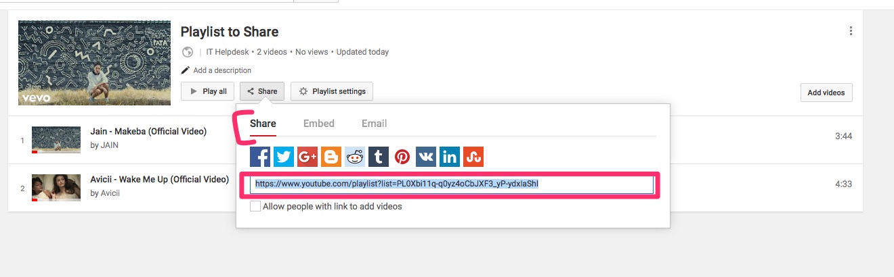The width and height of the screenshot is (894, 277).
Task: Open the Email tab
Action: pyautogui.click(x=374, y=124)
